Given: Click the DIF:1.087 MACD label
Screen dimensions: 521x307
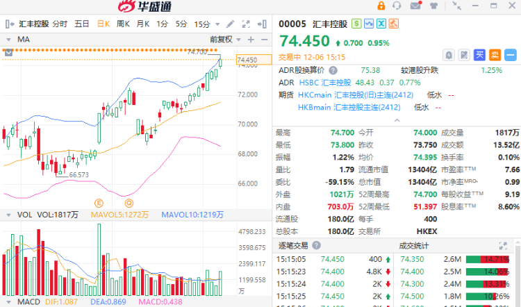Looking at the screenshot, I should (61, 302).
